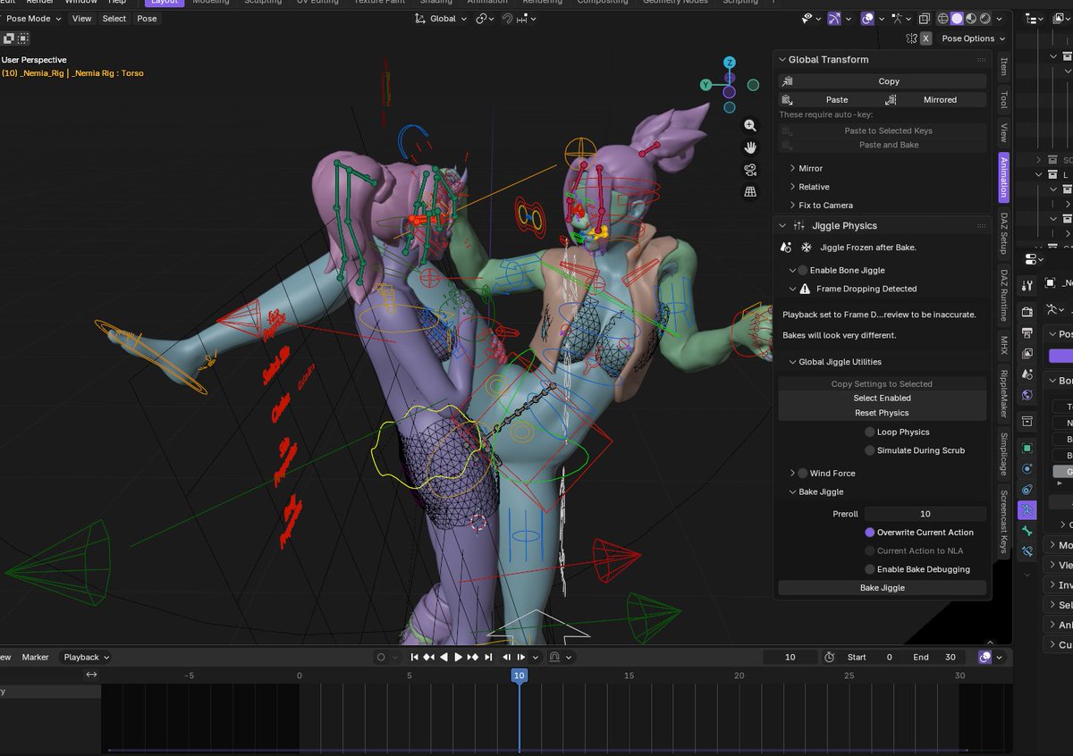Toggle the Wind Force checkbox
1073x756 pixels.
[803, 473]
